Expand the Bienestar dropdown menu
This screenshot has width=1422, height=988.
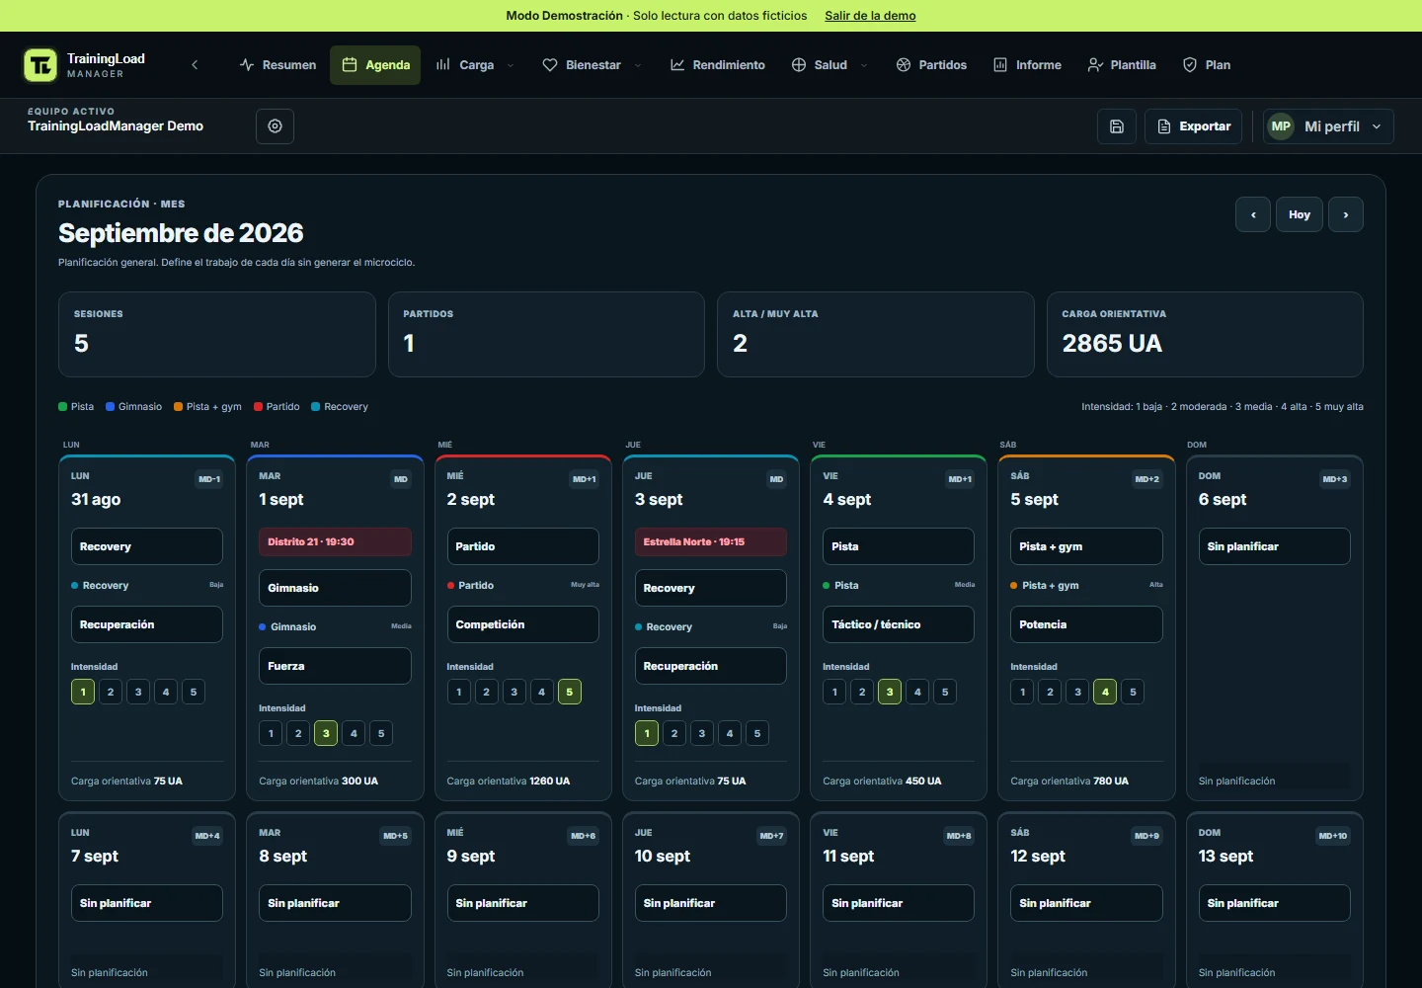(592, 65)
